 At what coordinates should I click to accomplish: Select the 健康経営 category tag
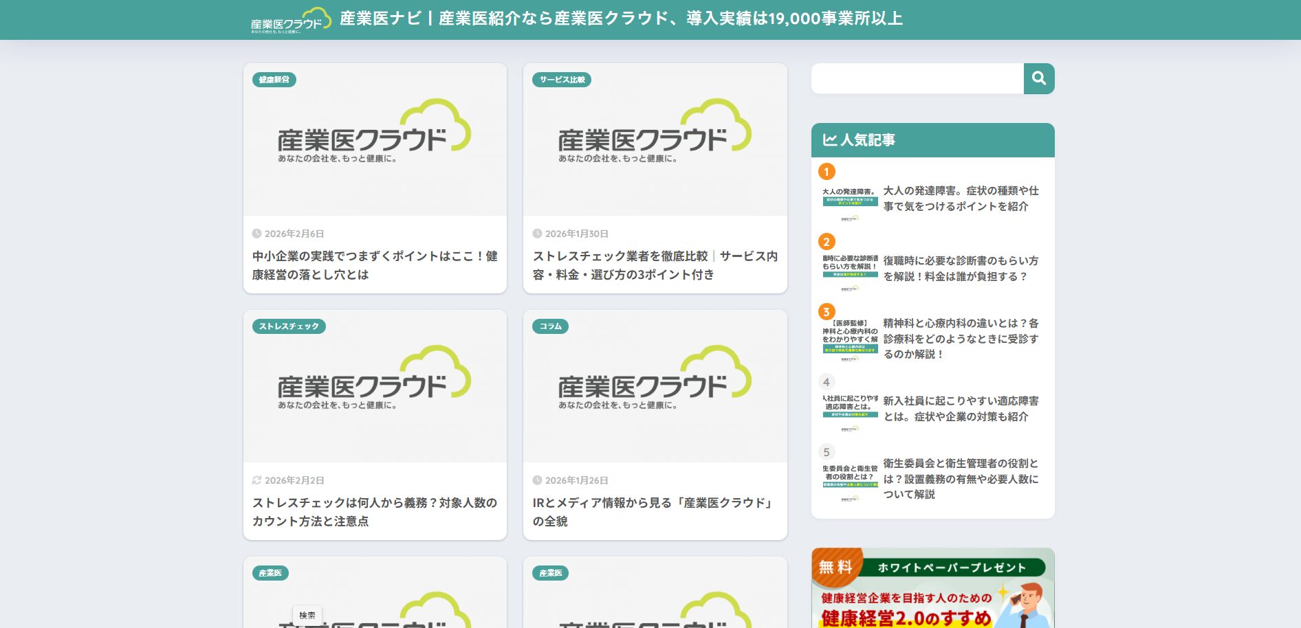[x=272, y=80]
